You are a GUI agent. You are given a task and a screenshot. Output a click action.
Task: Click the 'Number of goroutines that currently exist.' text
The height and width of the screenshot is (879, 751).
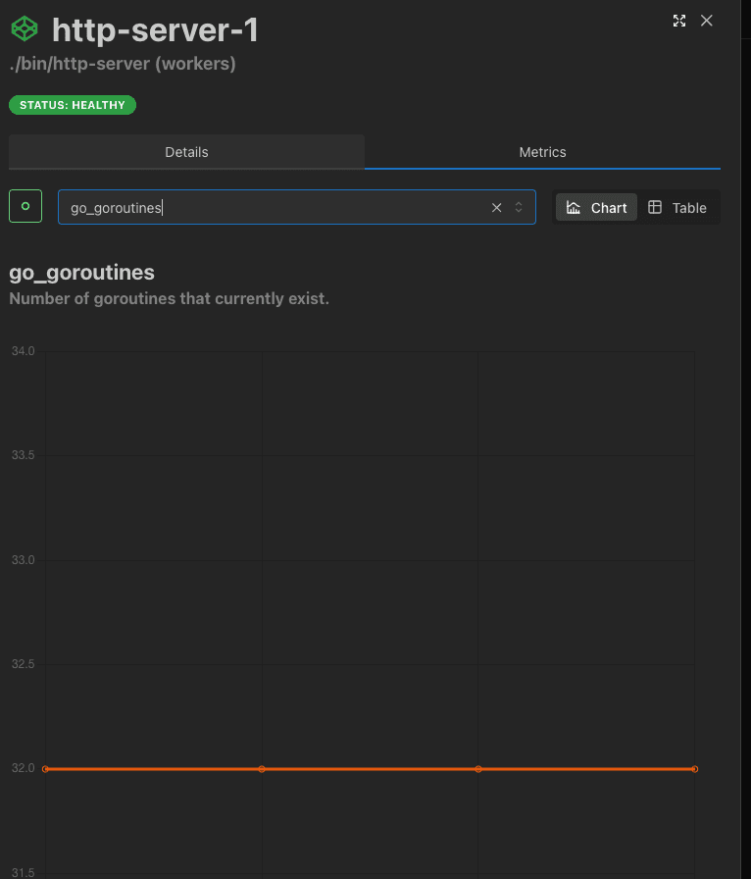pyautogui.click(x=170, y=298)
